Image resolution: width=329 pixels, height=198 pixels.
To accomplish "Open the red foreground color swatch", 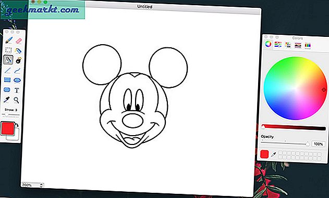I will 7,128.
